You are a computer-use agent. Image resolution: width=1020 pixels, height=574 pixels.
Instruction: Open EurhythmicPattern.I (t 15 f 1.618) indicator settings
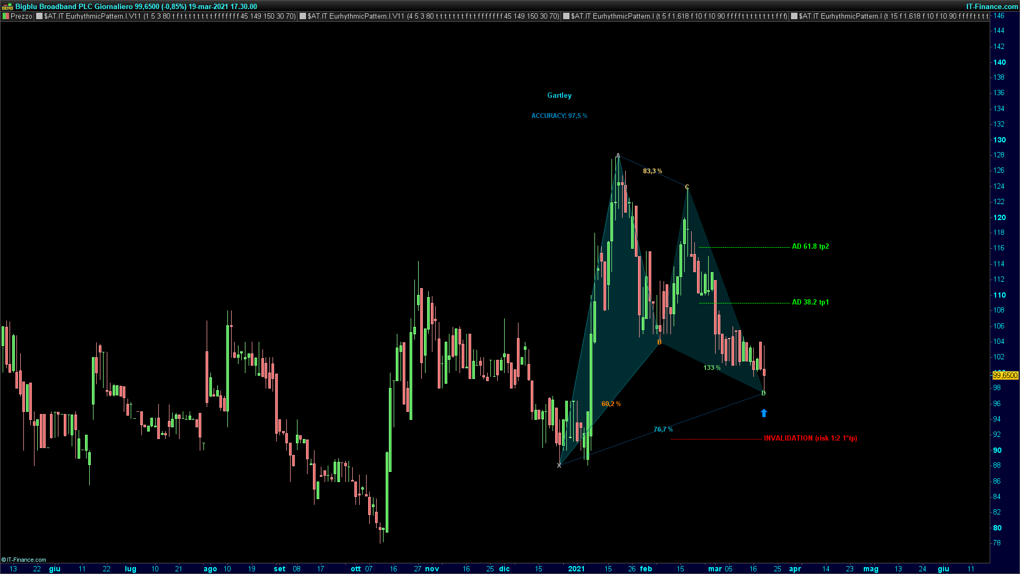(x=892, y=16)
